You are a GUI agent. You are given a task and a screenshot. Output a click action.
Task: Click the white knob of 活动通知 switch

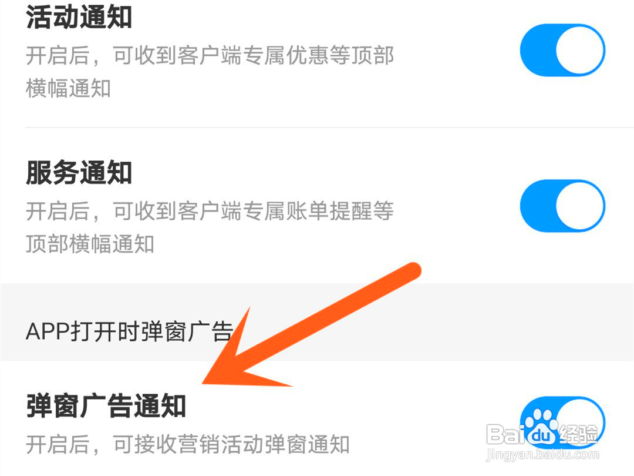(580, 50)
